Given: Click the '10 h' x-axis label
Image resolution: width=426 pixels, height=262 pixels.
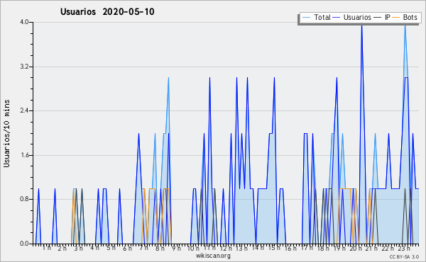Looking at the screenshot, I should coord(193,248).
